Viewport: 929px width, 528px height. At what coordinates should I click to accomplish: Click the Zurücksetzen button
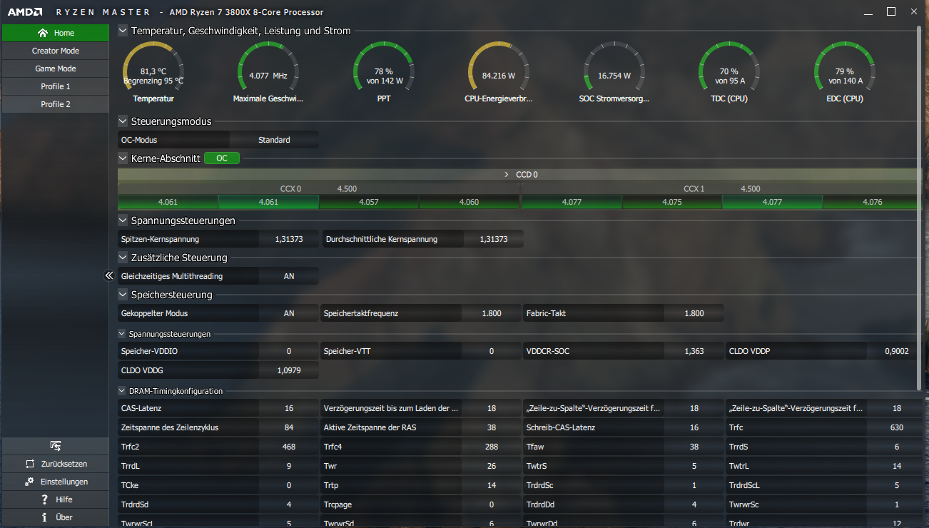click(x=55, y=464)
